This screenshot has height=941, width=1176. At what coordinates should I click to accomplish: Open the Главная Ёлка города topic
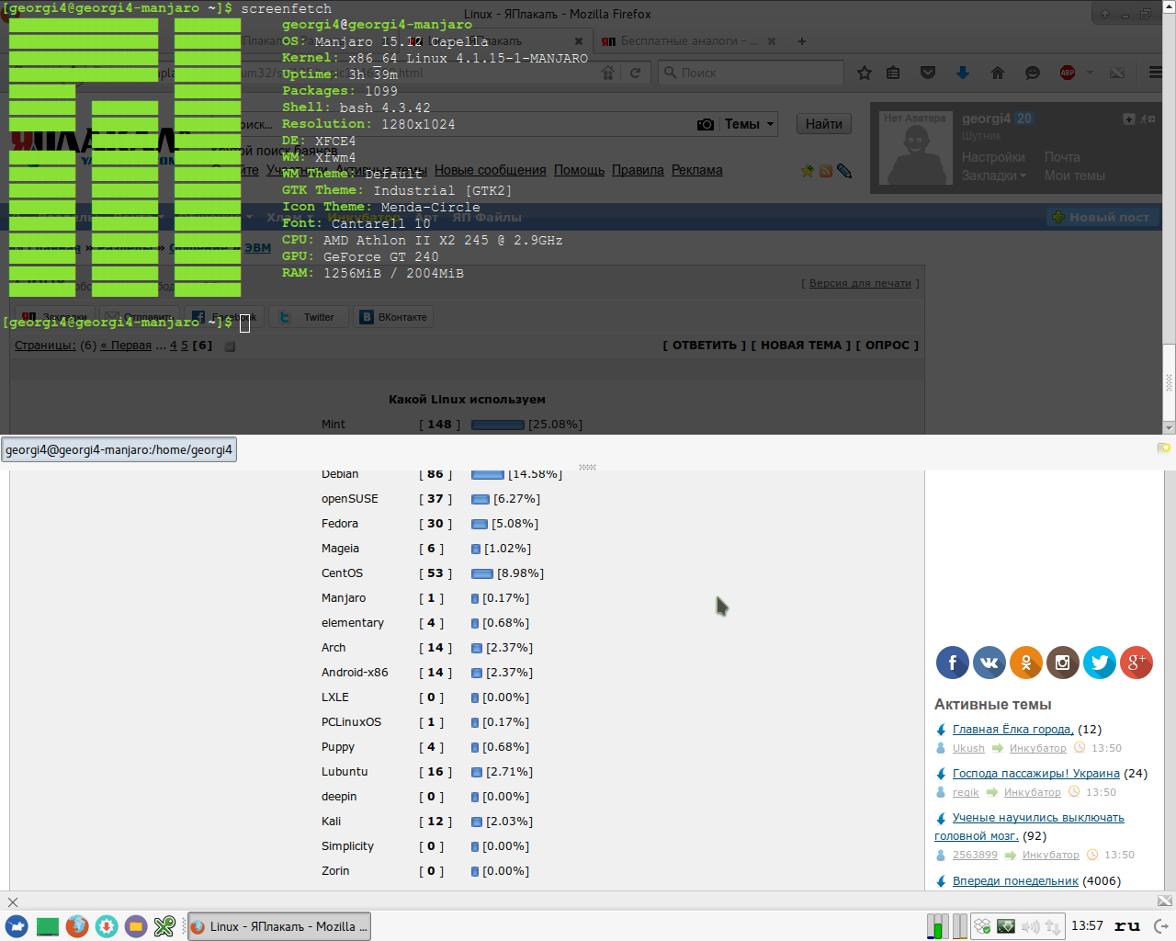point(1012,730)
